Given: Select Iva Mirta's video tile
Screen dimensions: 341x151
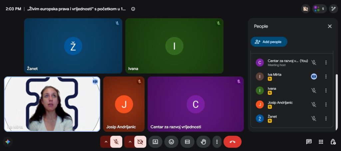Looking at the screenshot, I should pos(52,104).
